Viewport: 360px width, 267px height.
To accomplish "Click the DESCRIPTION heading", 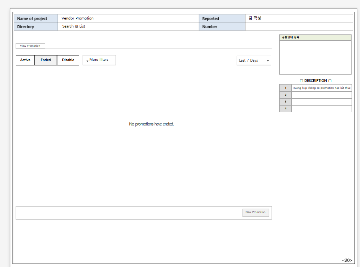I will pos(316,81).
